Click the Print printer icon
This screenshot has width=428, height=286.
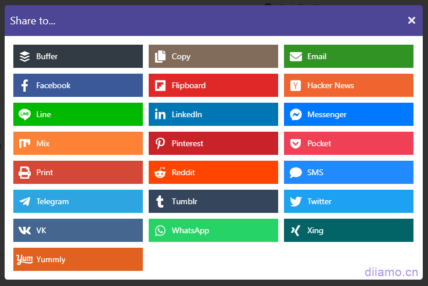point(24,172)
